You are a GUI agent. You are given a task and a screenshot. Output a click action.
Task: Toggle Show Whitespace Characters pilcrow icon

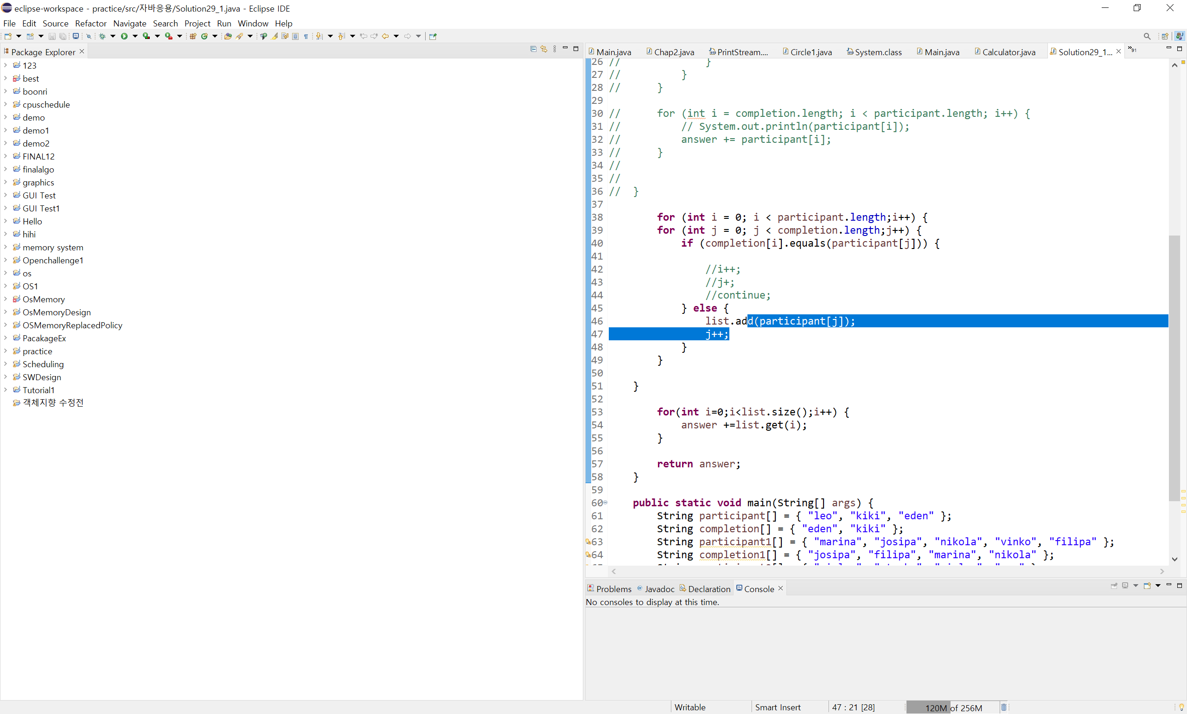click(306, 36)
